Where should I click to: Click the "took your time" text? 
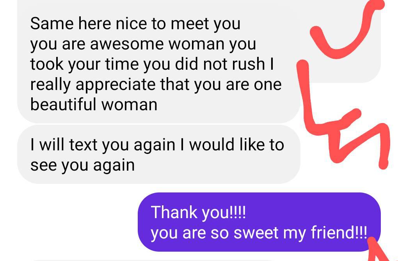tap(85, 64)
